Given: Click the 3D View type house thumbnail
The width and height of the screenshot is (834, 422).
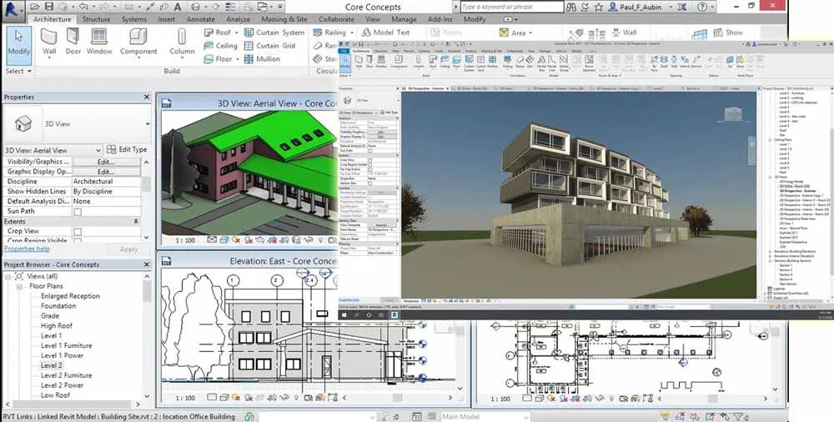Looking at the screenshot, I should click(23, 123).
